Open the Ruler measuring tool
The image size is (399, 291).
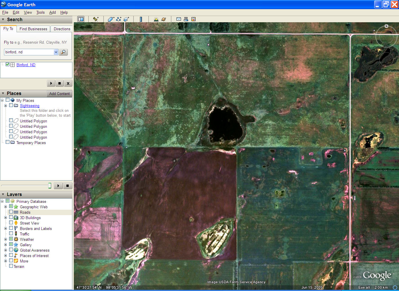tap(141, 19)
